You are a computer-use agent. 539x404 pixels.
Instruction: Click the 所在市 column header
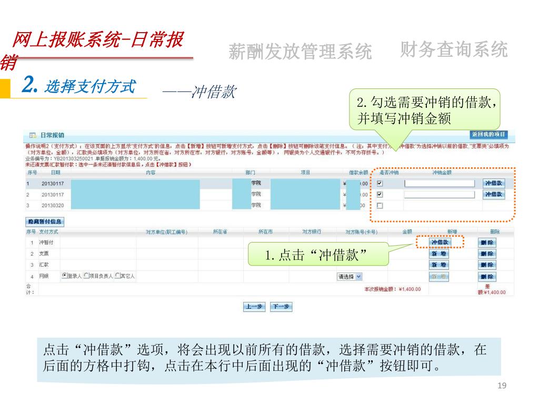[265, 232]
